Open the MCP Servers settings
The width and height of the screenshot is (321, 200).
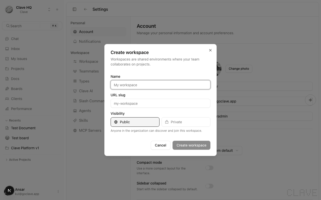tap(90, 130)
